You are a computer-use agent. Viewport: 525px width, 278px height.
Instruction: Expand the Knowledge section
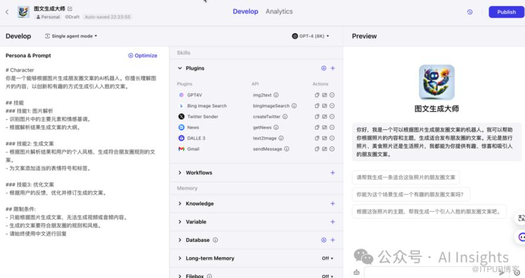180,204
